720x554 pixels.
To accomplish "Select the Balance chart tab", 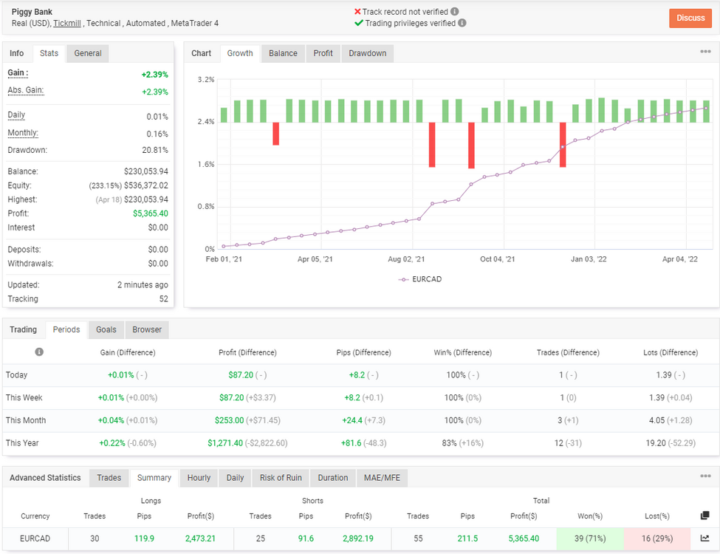I will click(x=283, y=53).
